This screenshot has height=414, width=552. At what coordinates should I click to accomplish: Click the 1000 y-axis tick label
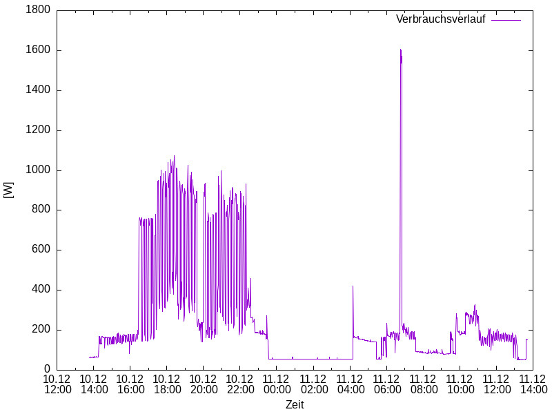[x=37, y=170]
